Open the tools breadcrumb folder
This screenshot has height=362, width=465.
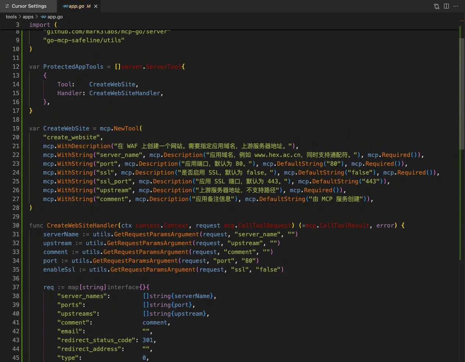pos(11,17)
